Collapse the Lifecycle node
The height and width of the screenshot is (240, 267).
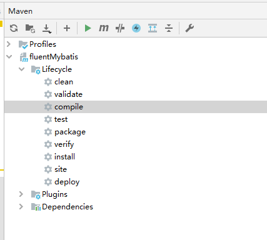[x=22, y=69]
